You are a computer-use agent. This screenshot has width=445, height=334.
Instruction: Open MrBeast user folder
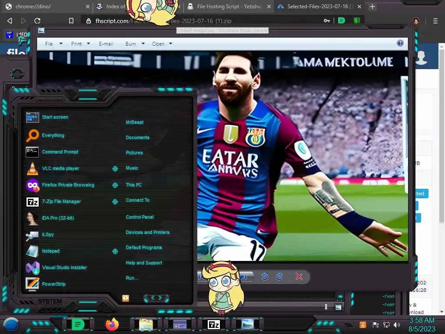click(135, 122)
